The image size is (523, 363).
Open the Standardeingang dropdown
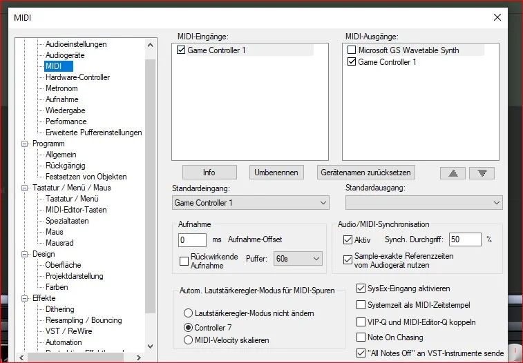pos(251,202)
